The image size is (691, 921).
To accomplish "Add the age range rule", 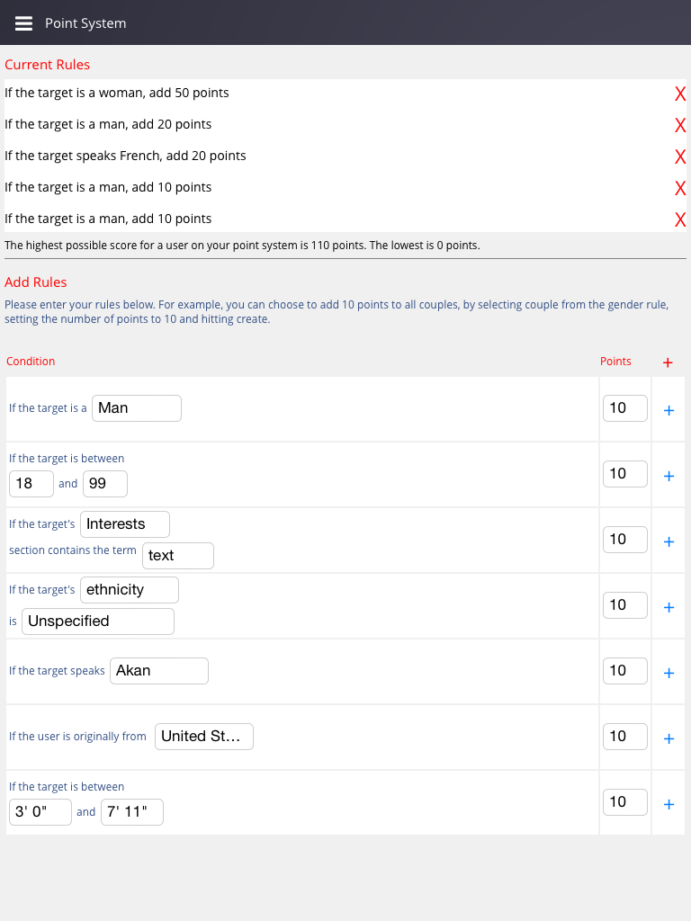I will pos(669,476).
